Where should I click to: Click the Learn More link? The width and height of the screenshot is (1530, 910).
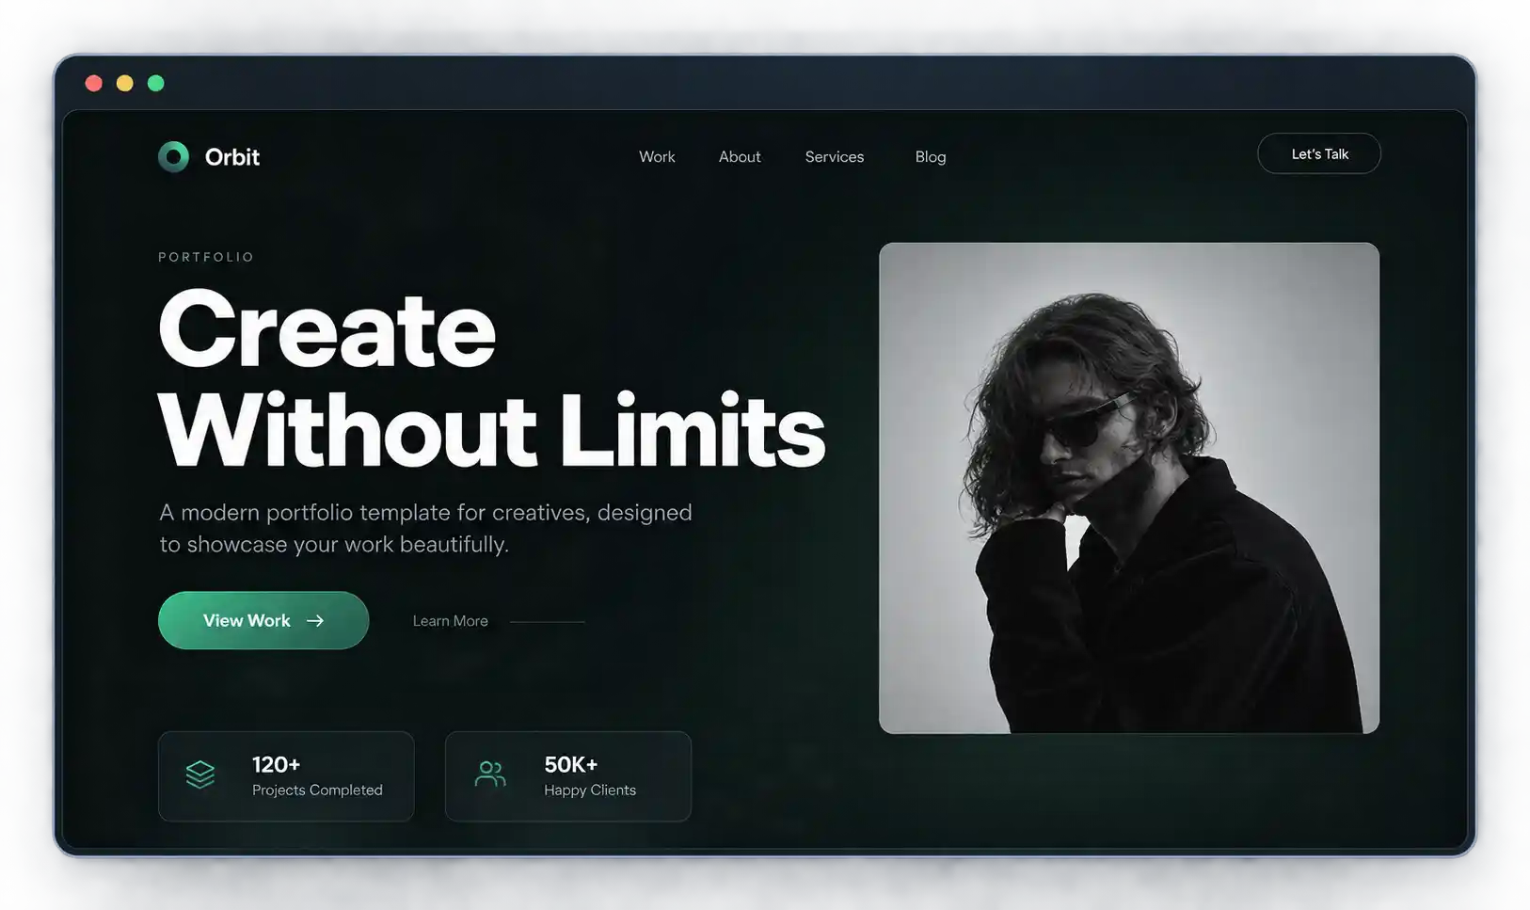451,621
